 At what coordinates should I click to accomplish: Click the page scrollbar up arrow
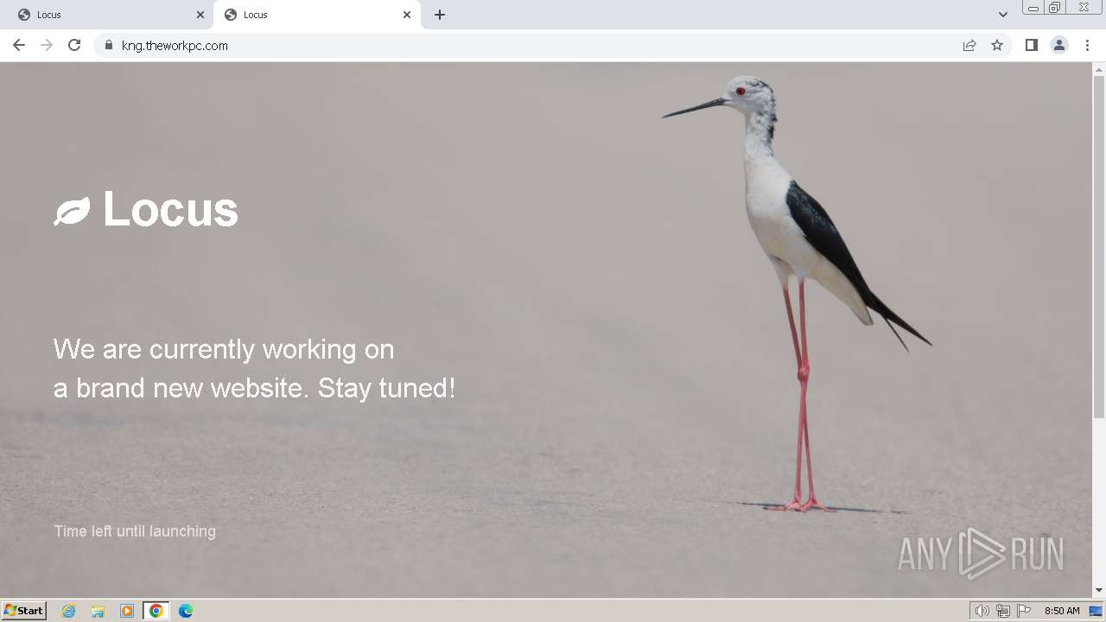tap(1099, 68)
